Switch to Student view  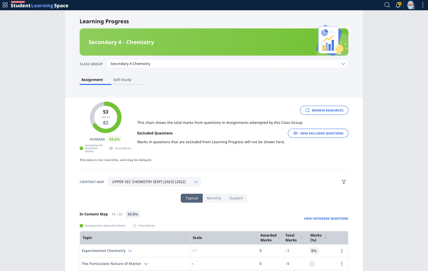[x=236, y=198]
